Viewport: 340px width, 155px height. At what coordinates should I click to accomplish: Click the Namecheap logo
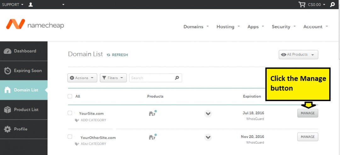[35, 24]
